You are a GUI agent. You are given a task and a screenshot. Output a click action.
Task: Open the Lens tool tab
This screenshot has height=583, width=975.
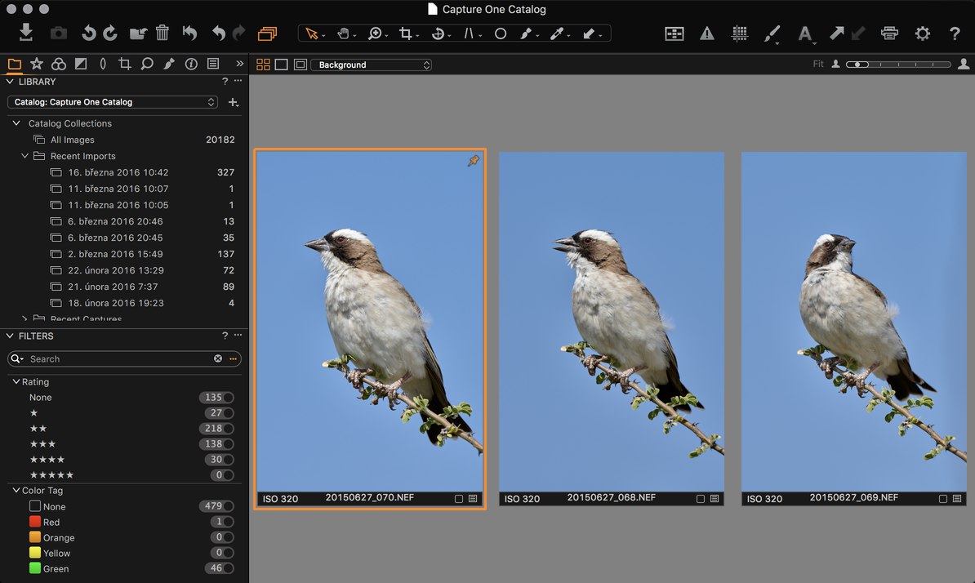pos(103,64)
